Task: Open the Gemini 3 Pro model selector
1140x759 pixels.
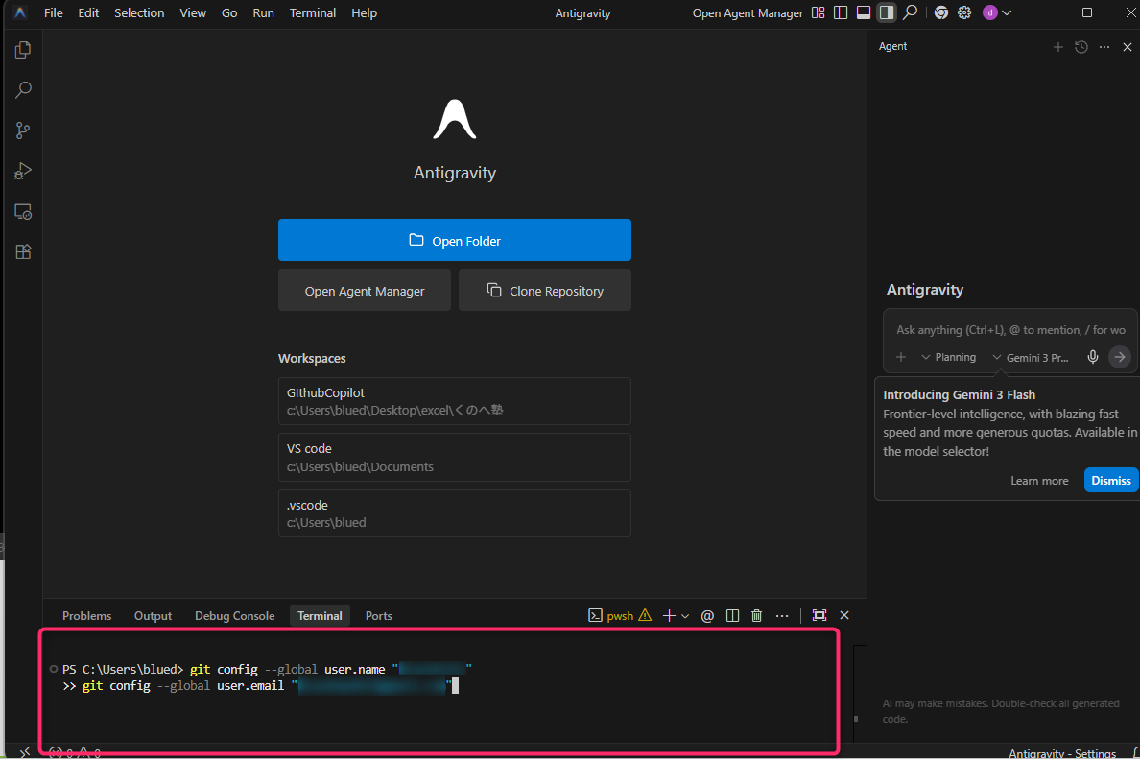Action: (1031, 357)
